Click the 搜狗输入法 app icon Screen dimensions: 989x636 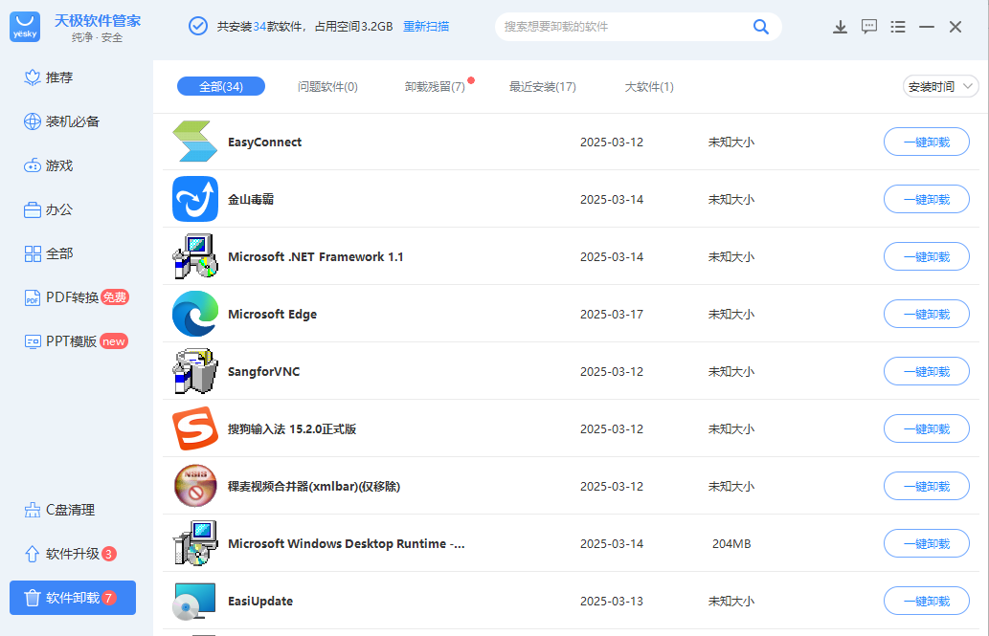coord(195,428)
